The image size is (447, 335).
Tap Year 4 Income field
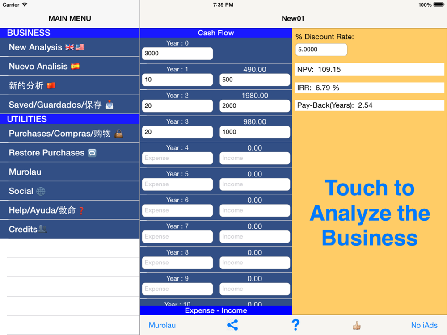pyautogui.click(x=255, y=158)
